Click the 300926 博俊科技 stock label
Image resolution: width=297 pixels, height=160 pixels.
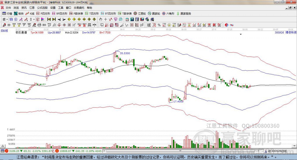286,32
